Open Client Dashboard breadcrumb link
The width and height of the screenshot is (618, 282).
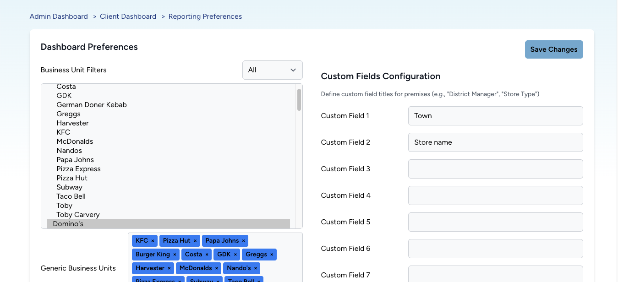tap(128, 16)
